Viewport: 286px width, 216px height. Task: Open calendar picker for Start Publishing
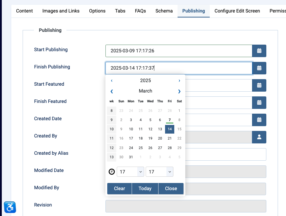[x=259, y=51]
